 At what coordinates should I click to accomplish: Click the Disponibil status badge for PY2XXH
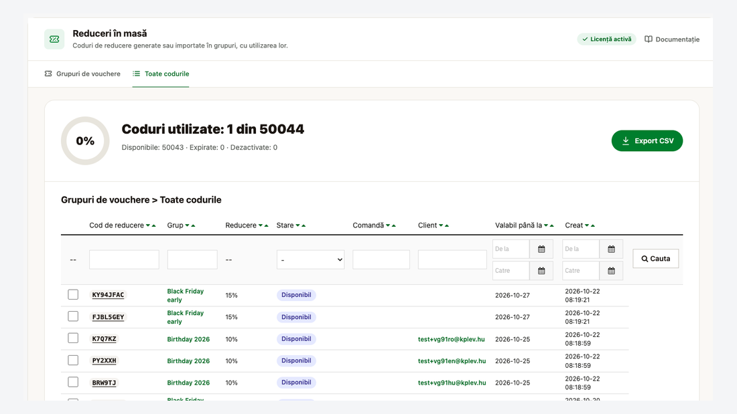tap(296, 361)
